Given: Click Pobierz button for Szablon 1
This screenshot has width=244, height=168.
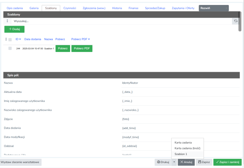Looking at the screenshot, I should pyautogui.click(x=63, y=48).
